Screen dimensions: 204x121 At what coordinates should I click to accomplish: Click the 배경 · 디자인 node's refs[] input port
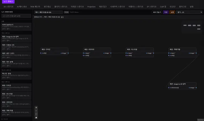pyautogui.click(x=41, y=53)
